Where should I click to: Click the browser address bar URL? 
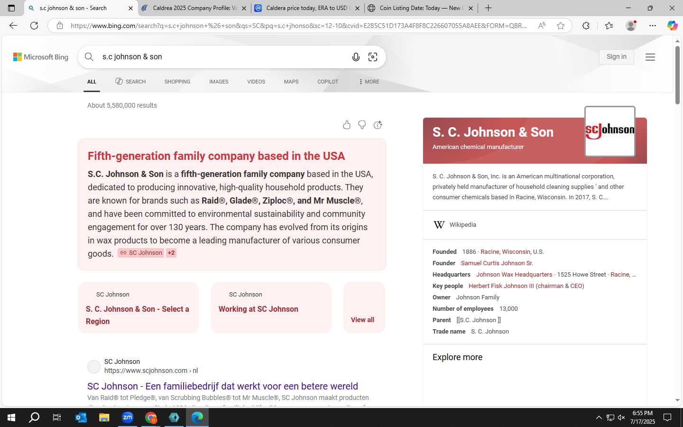(x=299, y=26)
